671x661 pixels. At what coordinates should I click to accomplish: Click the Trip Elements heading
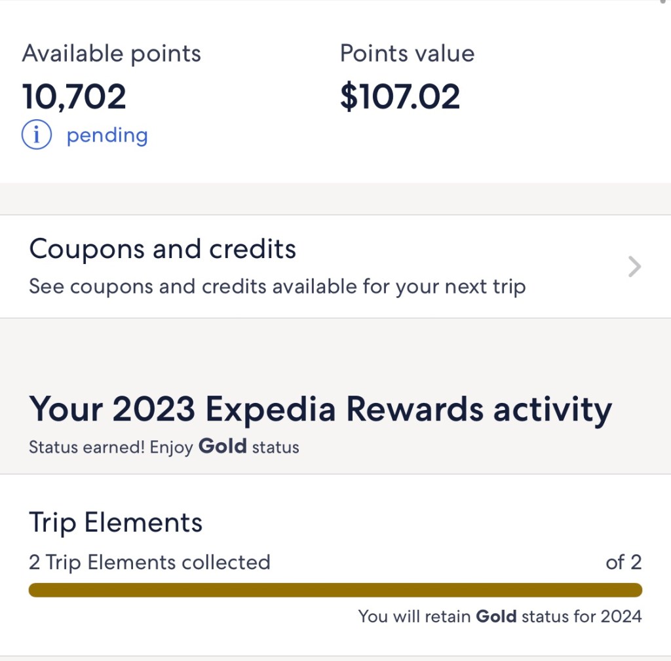[116, 523]
